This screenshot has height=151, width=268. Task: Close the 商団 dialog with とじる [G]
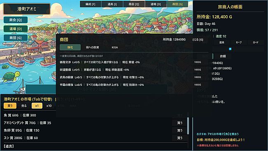[x=198, y=40]
